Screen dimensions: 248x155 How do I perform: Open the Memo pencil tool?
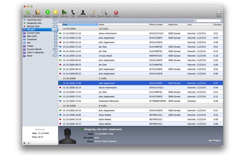tap(93, 12)
